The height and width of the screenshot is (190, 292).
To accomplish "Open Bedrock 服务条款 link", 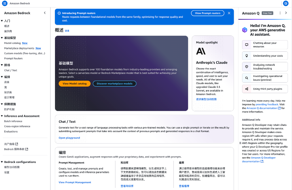I will point(14,149).
